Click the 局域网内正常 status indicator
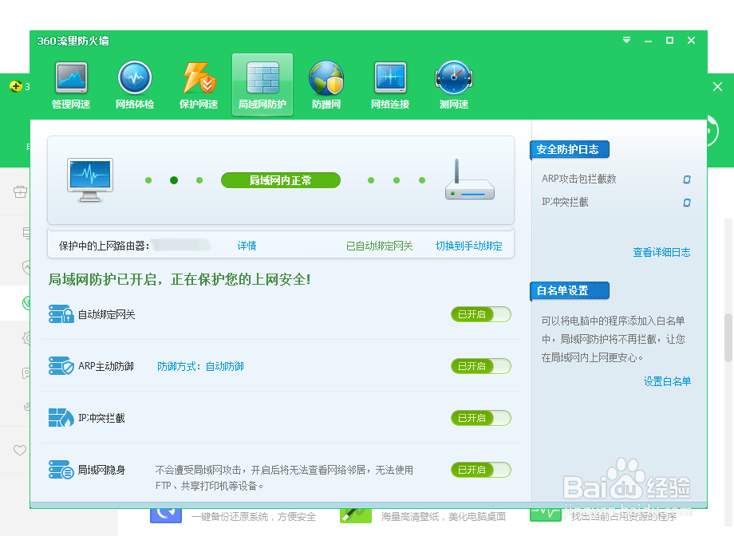 [x=280, y=180]
